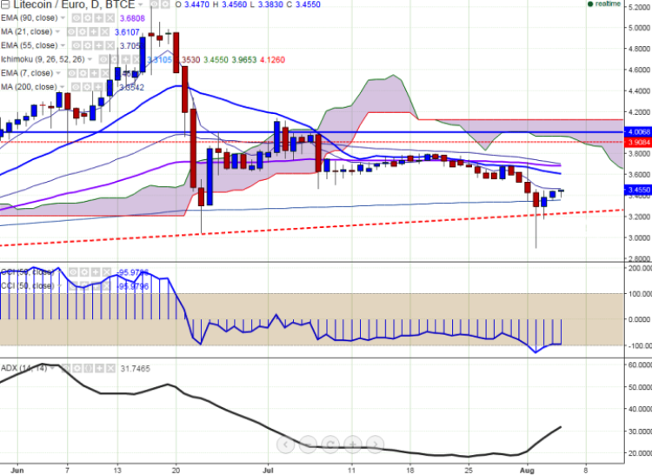
Task: Open dropdown arrow beside MA (200, close)
Action: point(63,87)
